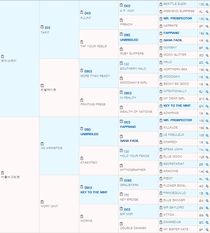Image resolution: width=210 pixels, height=233 pixels.
Task: Open the clipboard icon beside NARRATE
Action: point(161,26)
